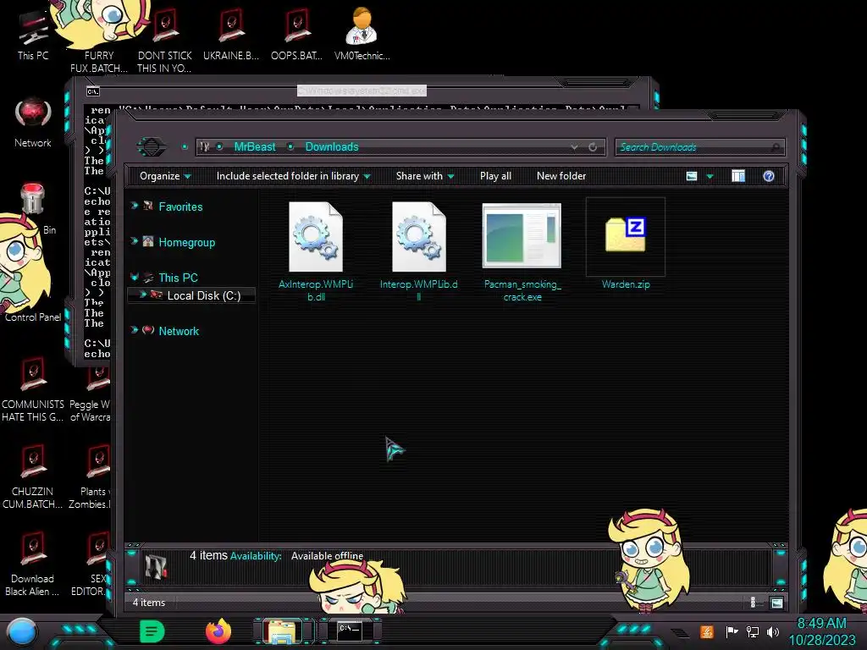Select the VM0Technic desktop icon
The image size is (867, 650).
[362, 34]
